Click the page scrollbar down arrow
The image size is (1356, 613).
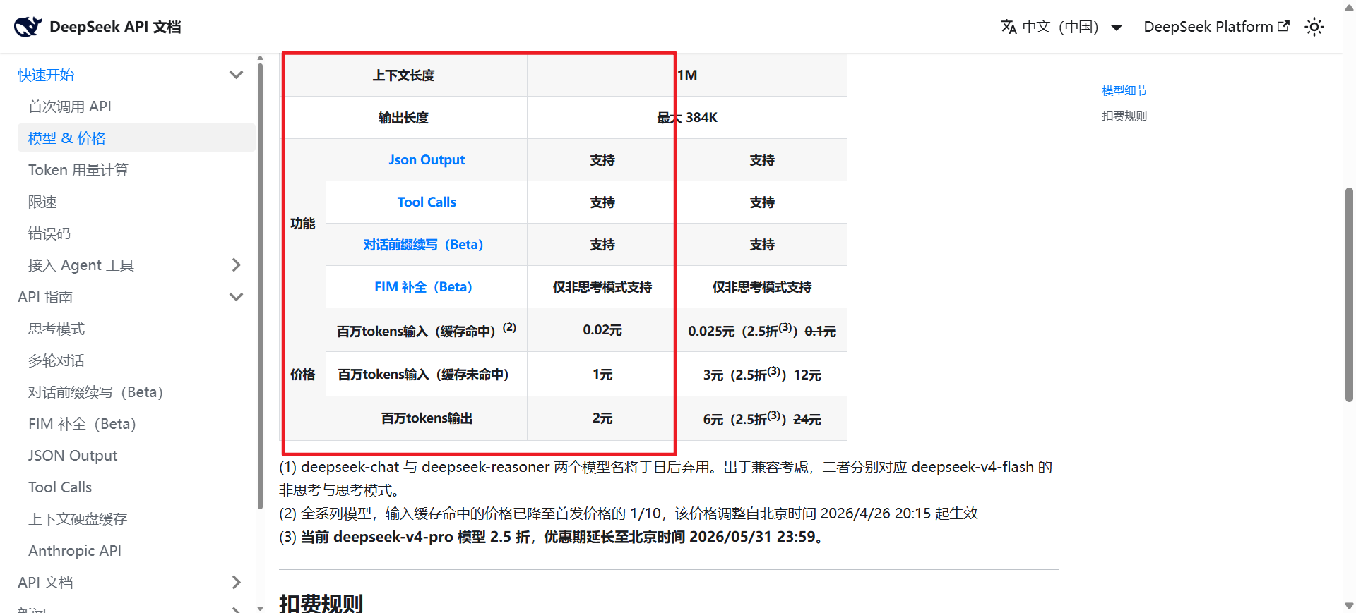(1349, 606)
